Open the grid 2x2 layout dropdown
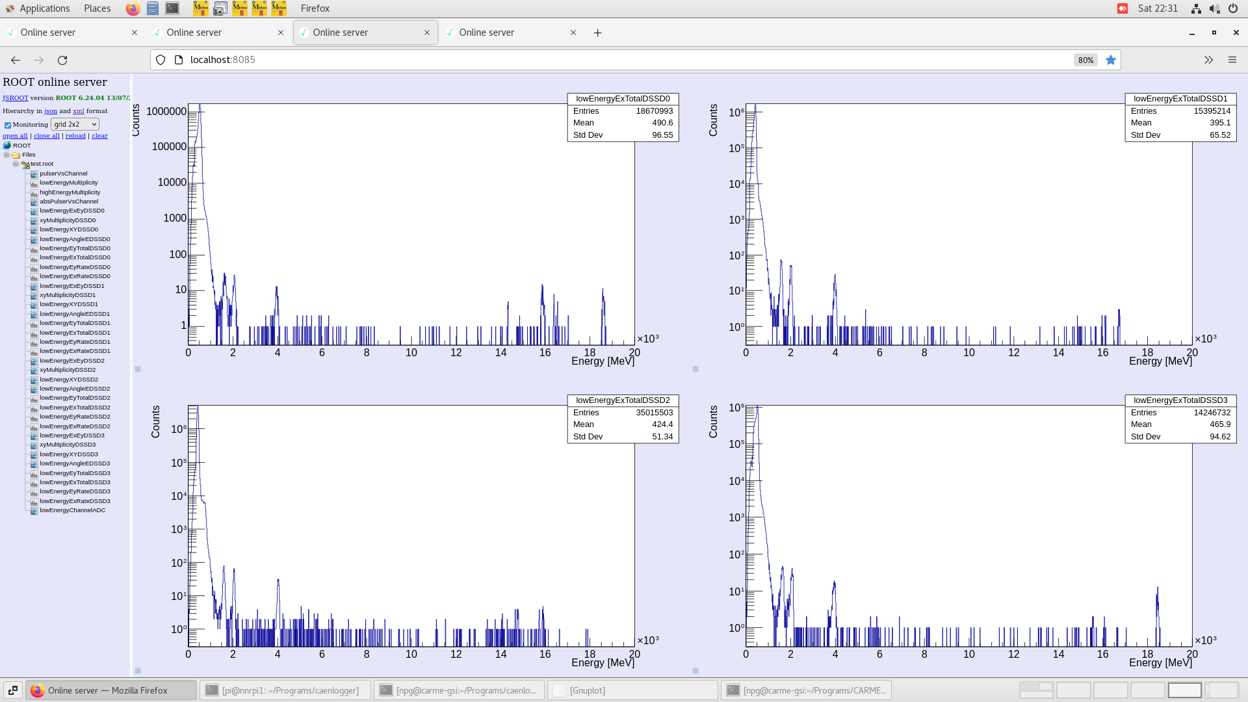The width and height of the screenshot is (1248, 702). tap(75, 124)
